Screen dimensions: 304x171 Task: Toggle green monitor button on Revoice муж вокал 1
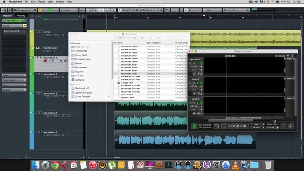click(201, 63)
